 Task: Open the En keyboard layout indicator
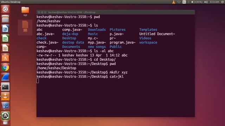pyautogui.click(x=184, y=2)
